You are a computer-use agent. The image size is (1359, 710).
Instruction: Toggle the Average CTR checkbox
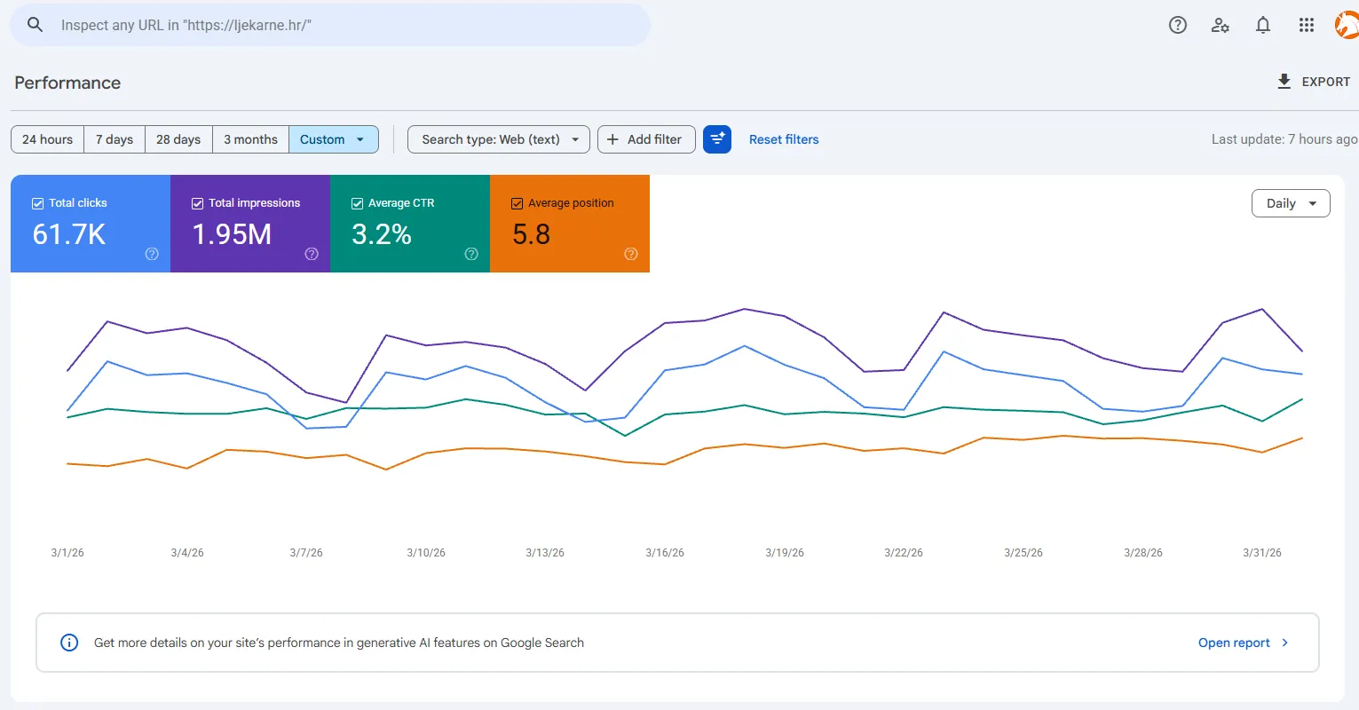[x=358, y=203]
